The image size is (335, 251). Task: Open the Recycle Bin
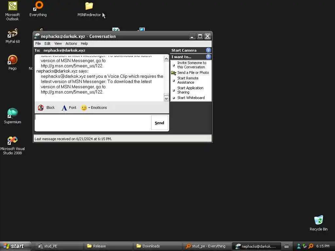point(319,223)
